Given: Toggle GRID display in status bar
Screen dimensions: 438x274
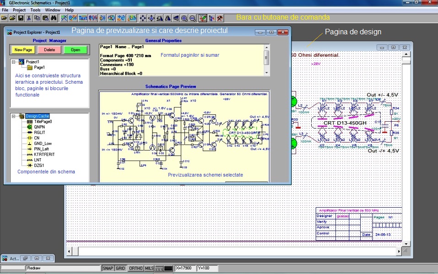Looking at the screenshot, I should tap(120, 269).
